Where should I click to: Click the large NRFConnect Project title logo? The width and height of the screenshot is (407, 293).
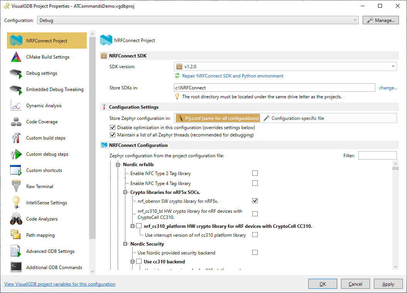point(106,40)
